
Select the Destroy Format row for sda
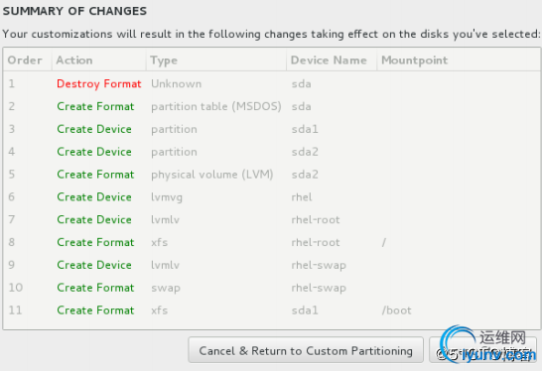pos(271,83)
